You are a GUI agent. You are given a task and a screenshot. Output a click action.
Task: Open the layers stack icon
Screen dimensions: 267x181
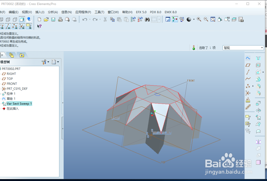[234, 19]
